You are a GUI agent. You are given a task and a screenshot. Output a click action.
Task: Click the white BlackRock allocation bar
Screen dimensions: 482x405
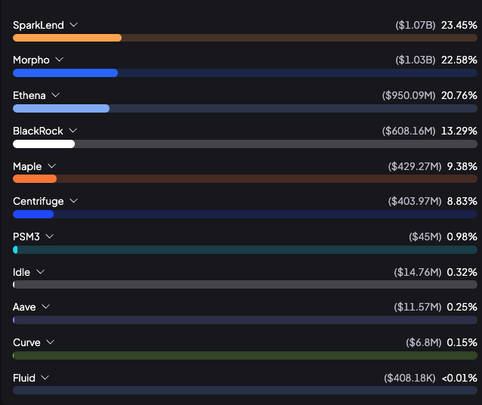coord(245,144)
